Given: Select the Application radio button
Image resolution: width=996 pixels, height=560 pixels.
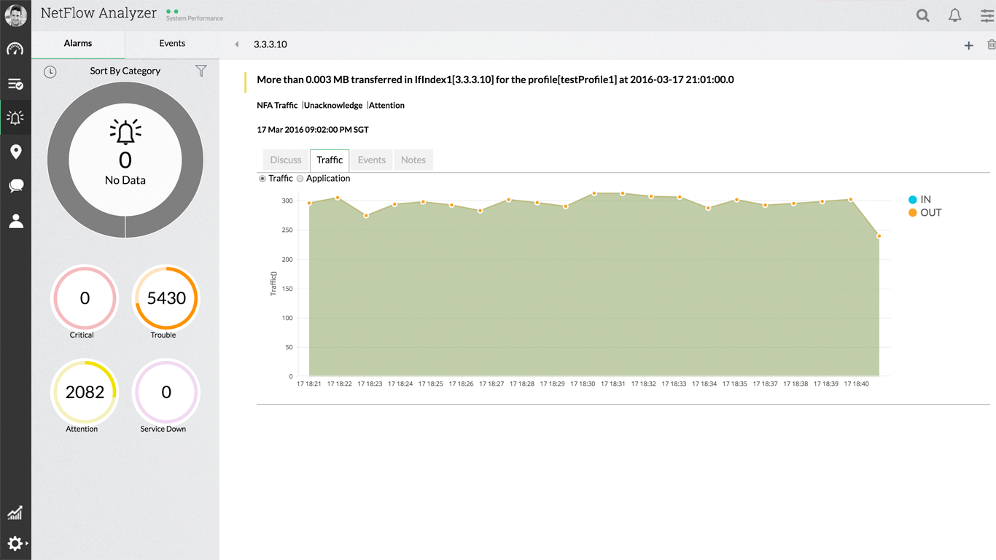Looking at the screenshot, I should pyautogui.click(x=300, y=179).
